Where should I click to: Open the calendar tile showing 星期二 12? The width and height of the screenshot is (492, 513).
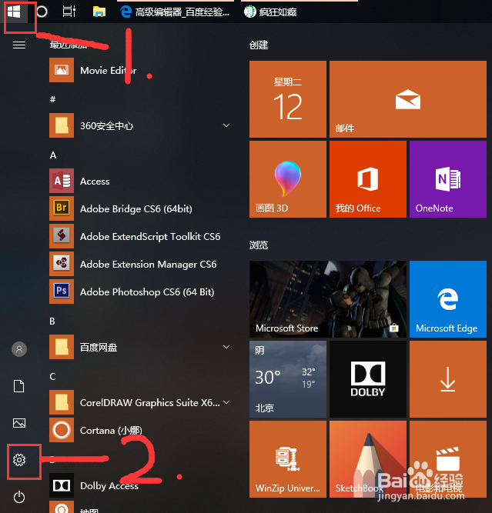pyautogui.click(x=288, y=99)
